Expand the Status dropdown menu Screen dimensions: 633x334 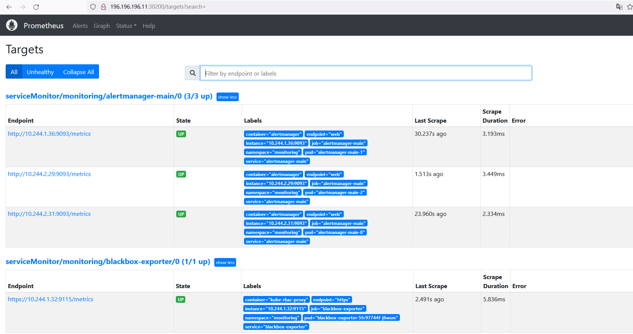[x=126, y=26]
